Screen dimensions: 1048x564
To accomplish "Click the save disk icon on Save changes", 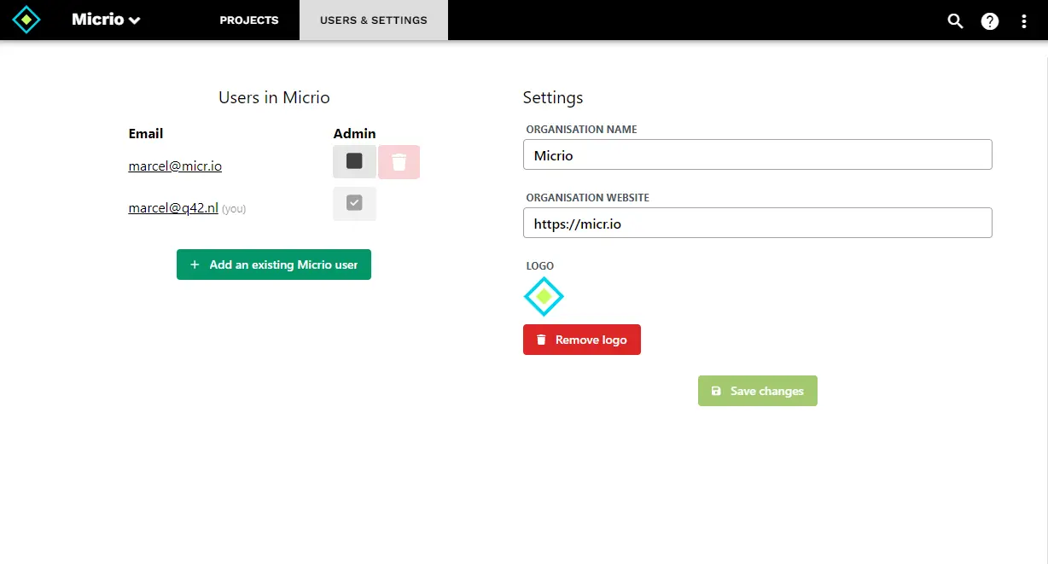I will coord(716,391).
